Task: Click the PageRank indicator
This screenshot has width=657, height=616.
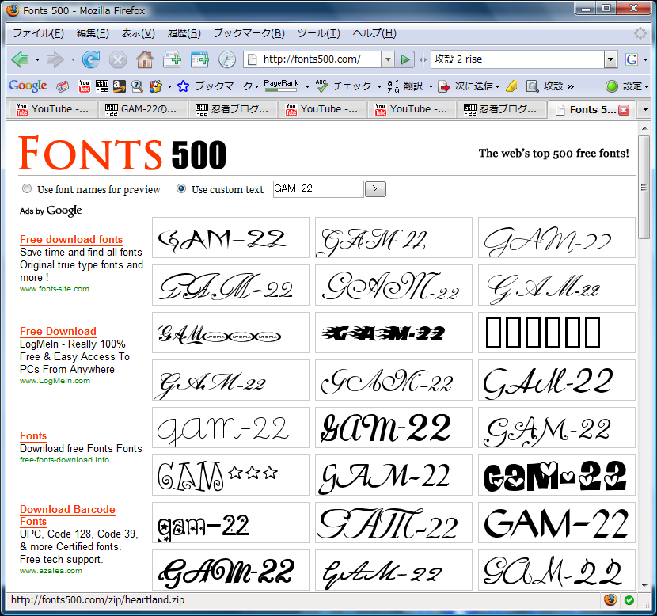Action: 281,86
